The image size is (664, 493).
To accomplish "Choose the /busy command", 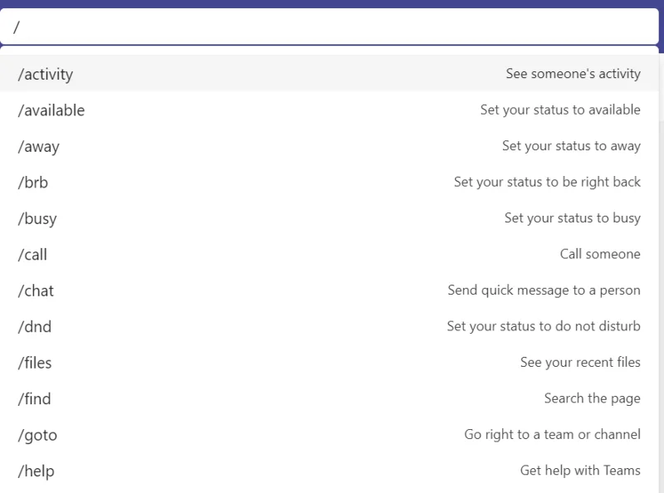I will (x=330, y=217).
